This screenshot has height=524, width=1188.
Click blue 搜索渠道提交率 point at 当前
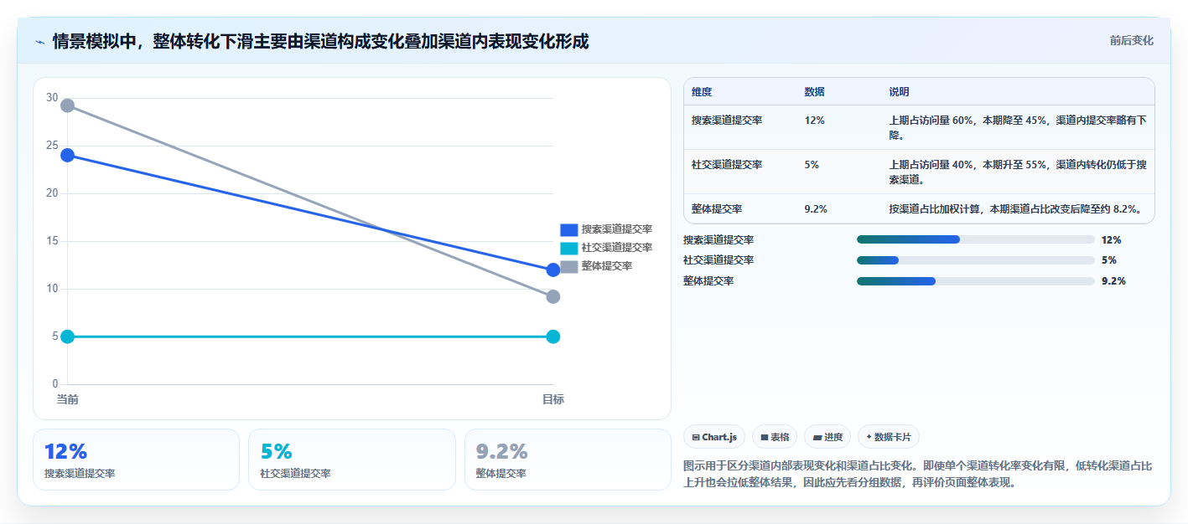pos(68,155)
